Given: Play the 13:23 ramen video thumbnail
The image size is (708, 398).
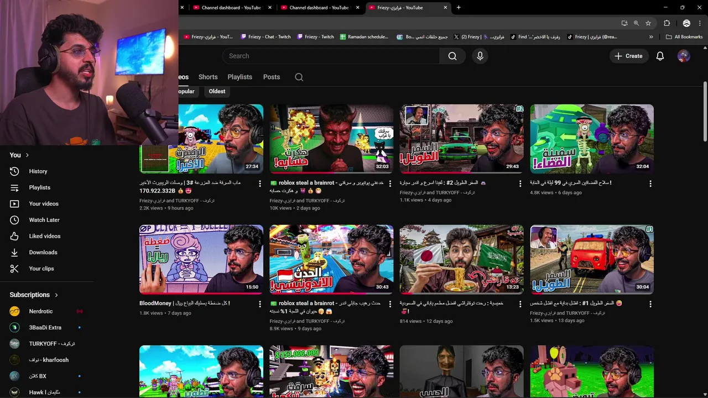Looking at the screenshot, I should 461,259.
